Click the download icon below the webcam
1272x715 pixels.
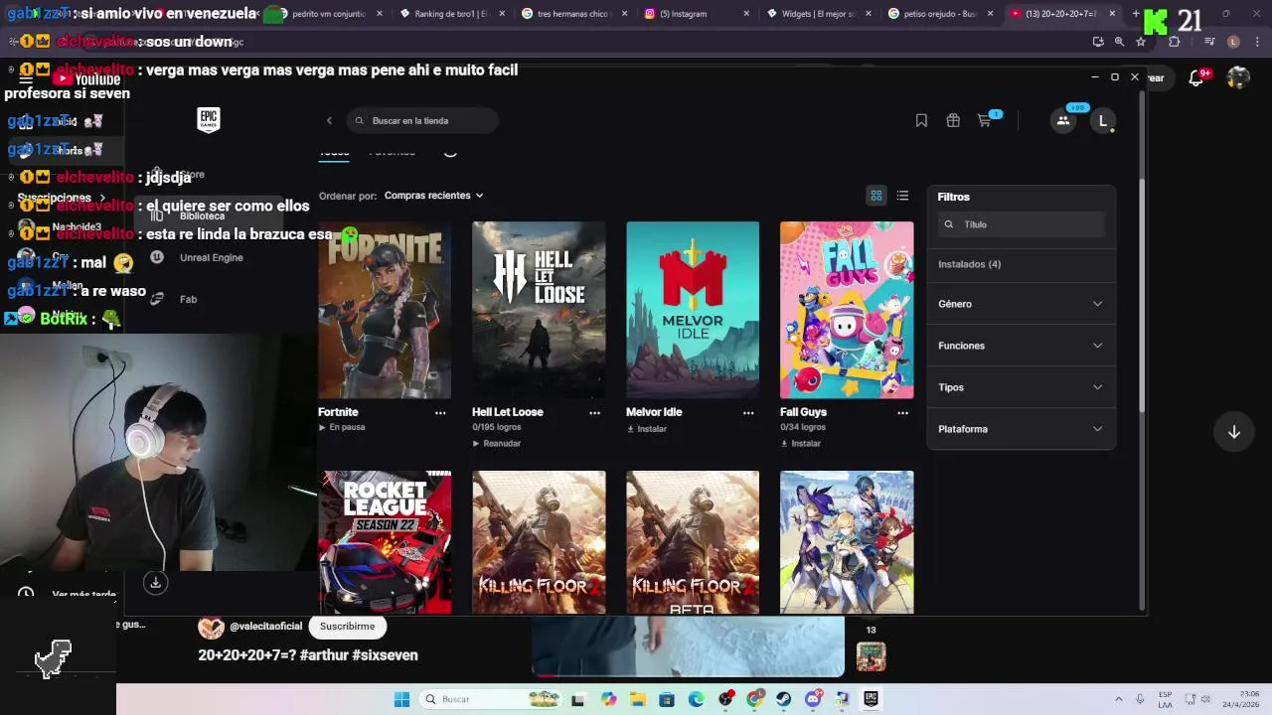155,583
